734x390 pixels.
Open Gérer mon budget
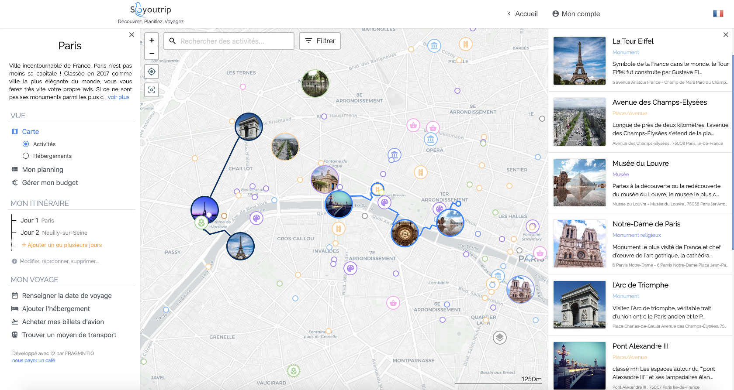click(x=50, y=183)
